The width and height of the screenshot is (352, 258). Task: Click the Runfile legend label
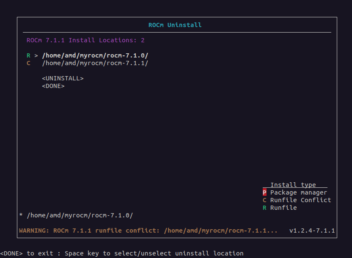[283, 208]
